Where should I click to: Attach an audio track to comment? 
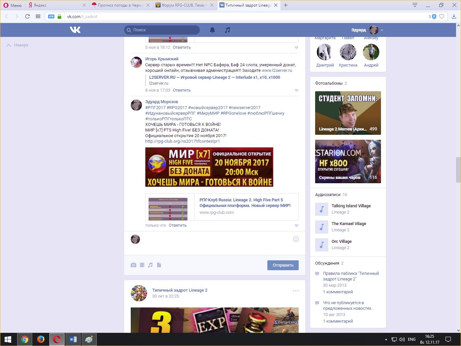150,265
